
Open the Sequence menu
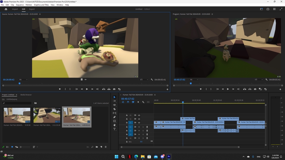20,5
